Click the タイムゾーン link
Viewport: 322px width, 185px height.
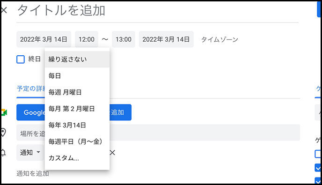[220, 39]
